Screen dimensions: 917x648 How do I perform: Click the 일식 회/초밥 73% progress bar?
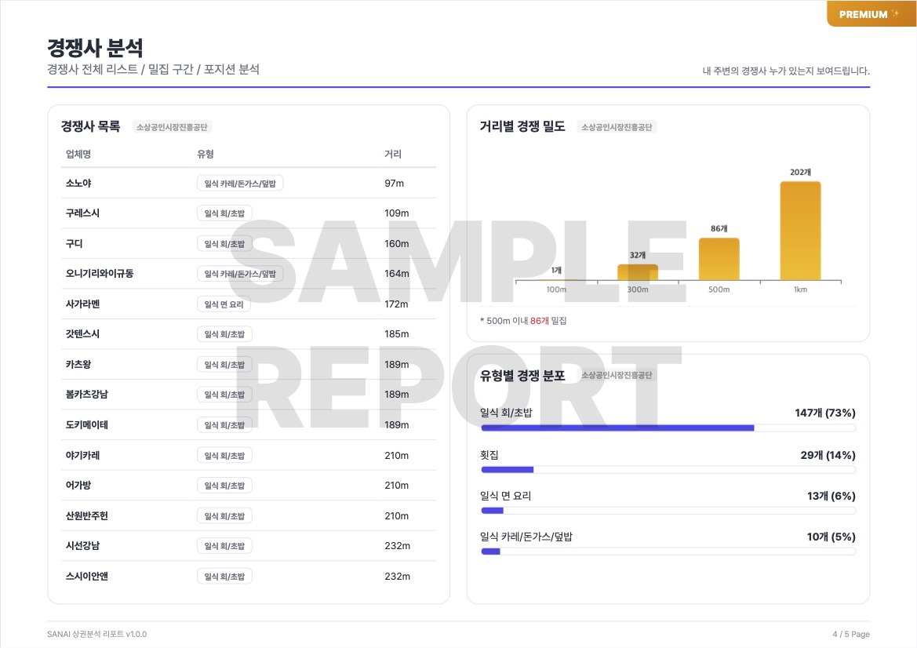(x=617, y=428)
